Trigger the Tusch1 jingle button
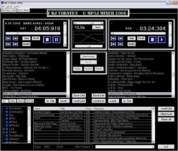The width and height of the screenshot is (178, 151). pos(99,69)
